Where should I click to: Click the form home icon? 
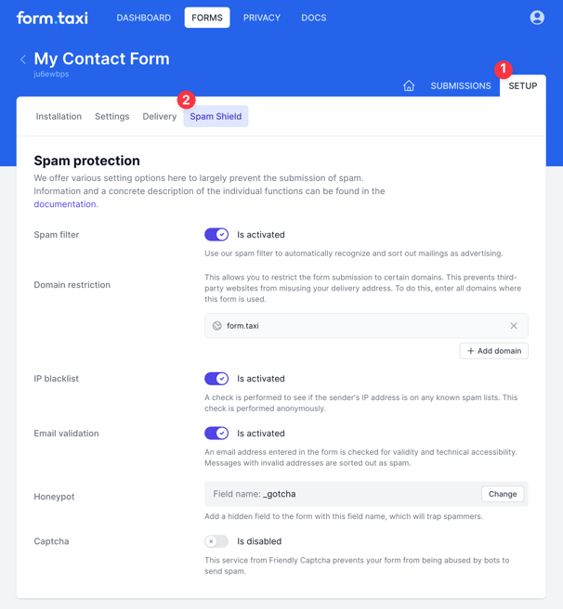click(x=409, y=85)
